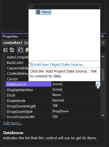The image size is (109, 147).
Task: Switch to Categorized property view
Action: tap(5, 50)
